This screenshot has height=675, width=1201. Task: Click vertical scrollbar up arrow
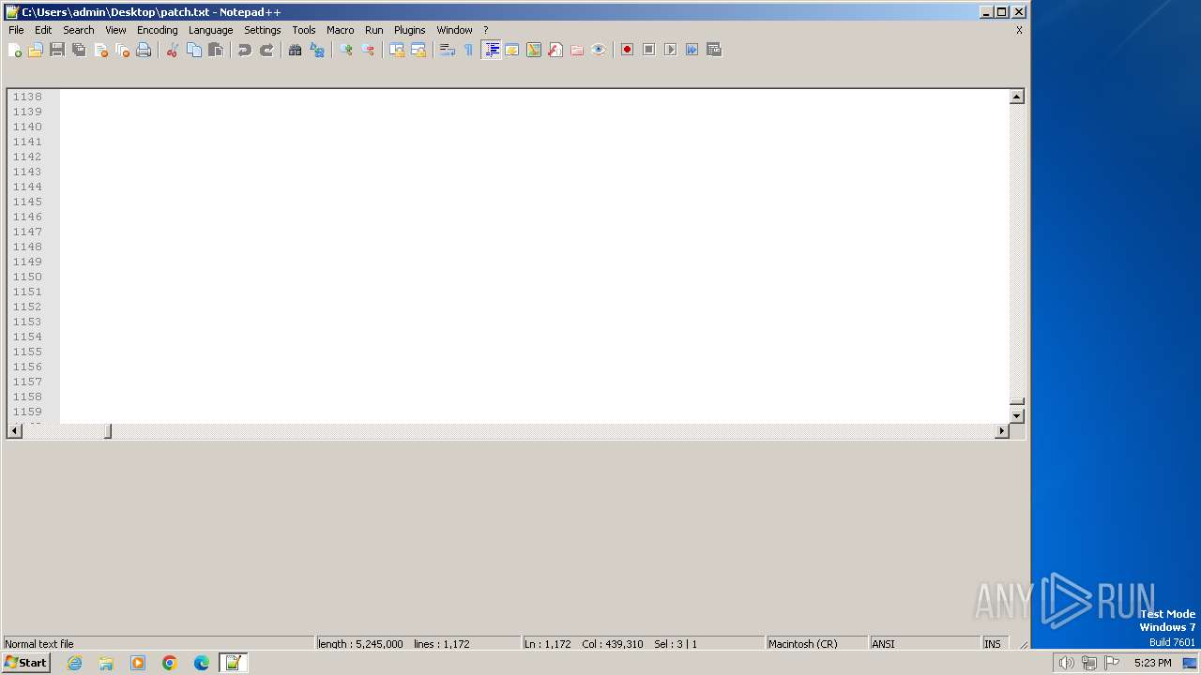[x=1016, y=97]
